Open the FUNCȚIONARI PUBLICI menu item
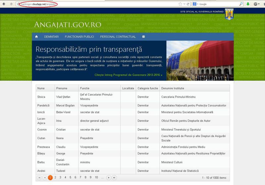 click(79, 37)
